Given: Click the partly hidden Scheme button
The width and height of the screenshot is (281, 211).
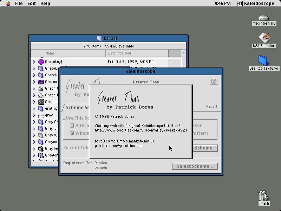Looking at the screenshot, I should pos(205,148).
